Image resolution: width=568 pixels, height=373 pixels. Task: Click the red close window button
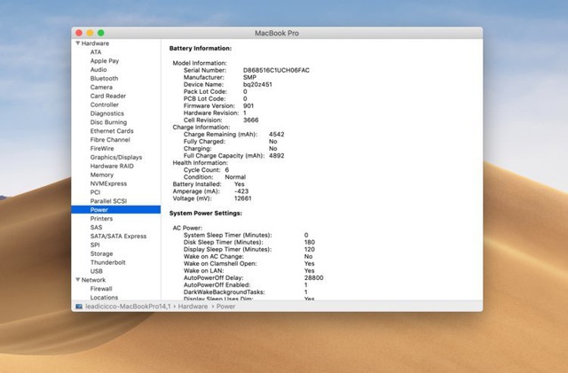78,33
